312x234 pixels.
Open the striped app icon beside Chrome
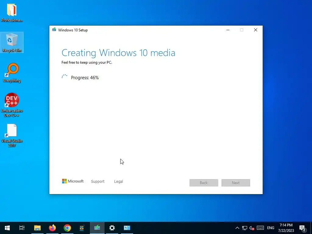tap(82, 228)
